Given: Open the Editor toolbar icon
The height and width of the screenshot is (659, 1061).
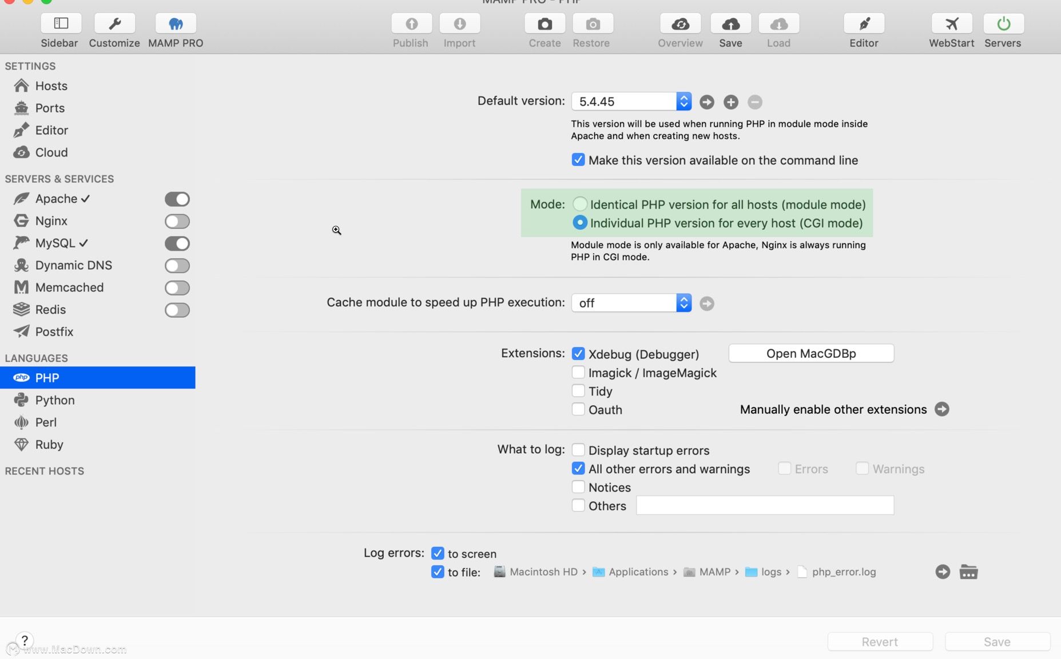Looking at the screenshot, I should tap(864, 23).
